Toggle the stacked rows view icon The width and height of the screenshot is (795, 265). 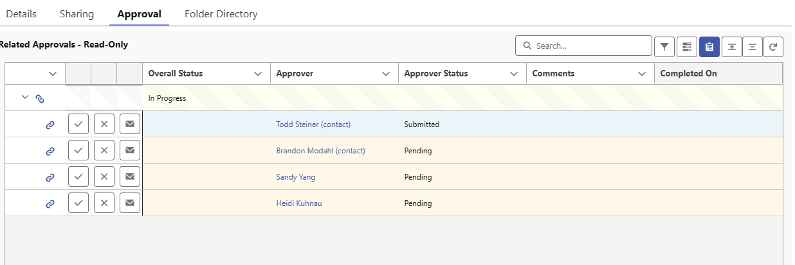[687, 46]
